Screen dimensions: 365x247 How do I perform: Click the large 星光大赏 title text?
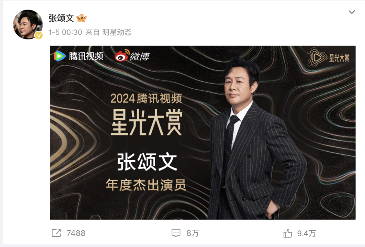click(147, 122)
